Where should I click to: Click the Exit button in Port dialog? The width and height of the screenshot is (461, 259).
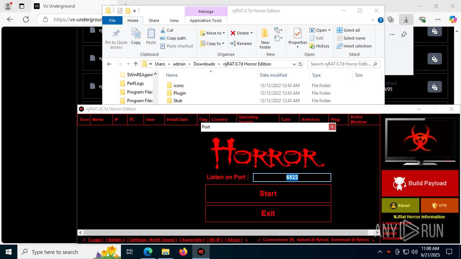(x=268, y=213)
